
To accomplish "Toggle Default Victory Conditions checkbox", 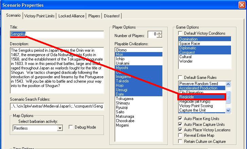I will click(x=180, y=33).
